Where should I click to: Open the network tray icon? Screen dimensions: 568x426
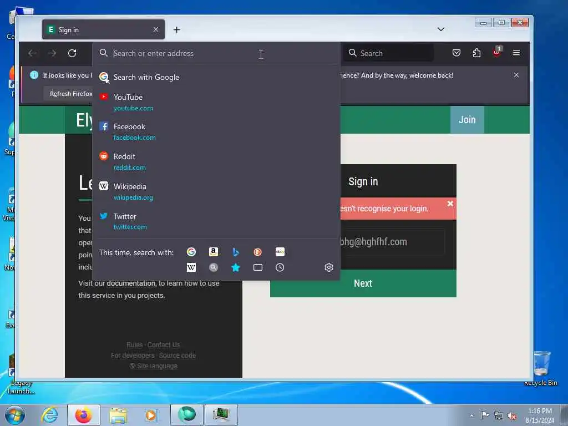(x=499, y=415)
